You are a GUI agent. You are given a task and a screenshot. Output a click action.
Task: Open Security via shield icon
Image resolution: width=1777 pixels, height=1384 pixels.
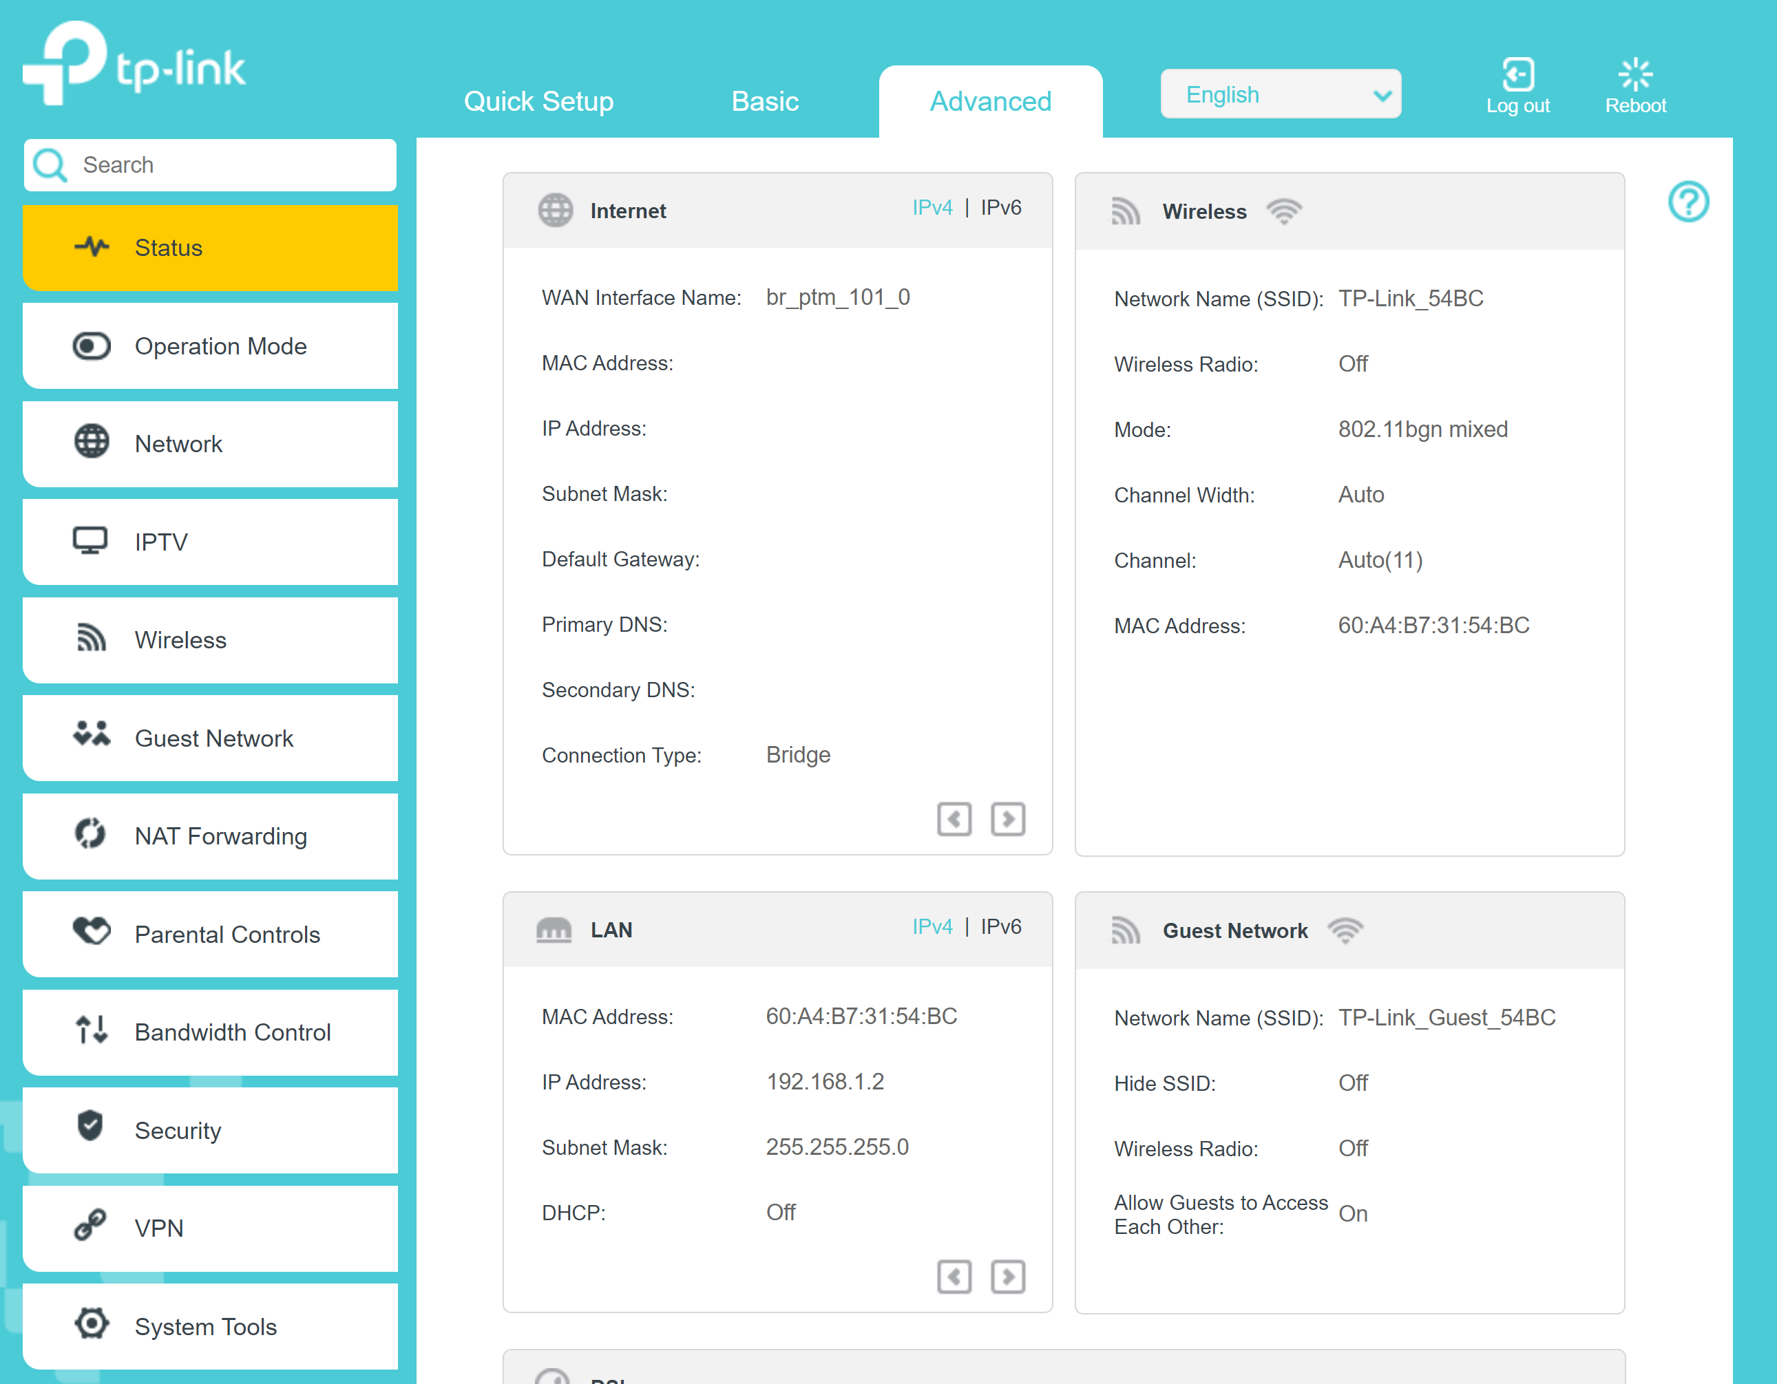[89, 1129]
